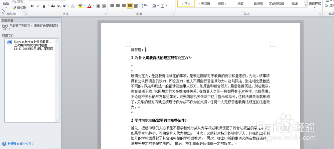
Task: Center align the paragraph
Action: (x=118, y=6)
